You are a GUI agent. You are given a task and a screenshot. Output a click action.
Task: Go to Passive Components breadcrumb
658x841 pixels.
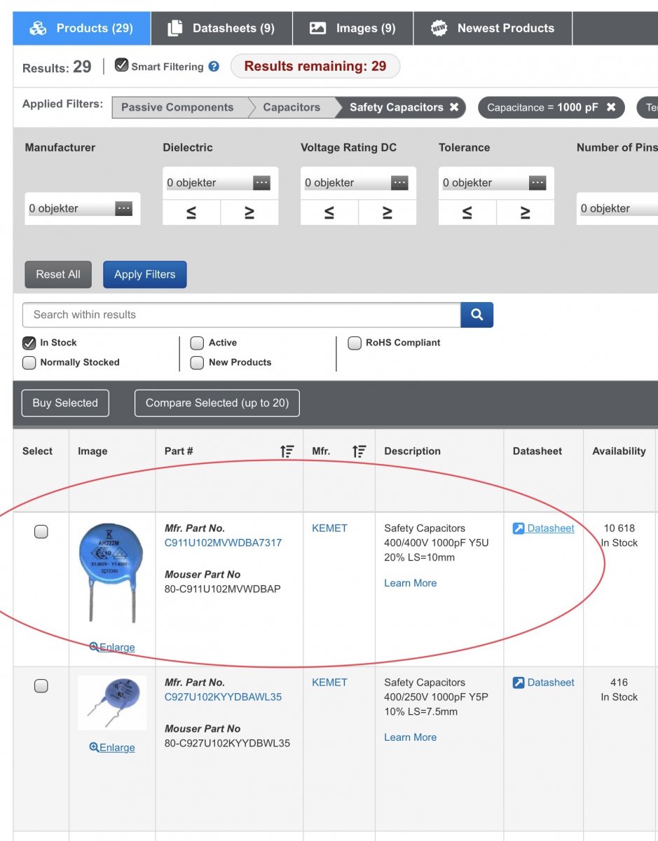tap(177, 107)
